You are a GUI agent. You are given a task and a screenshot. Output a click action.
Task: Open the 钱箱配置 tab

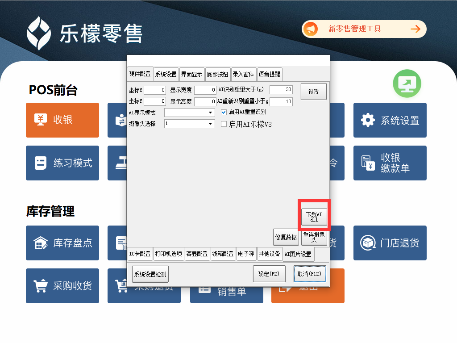(x=223, y=254)
